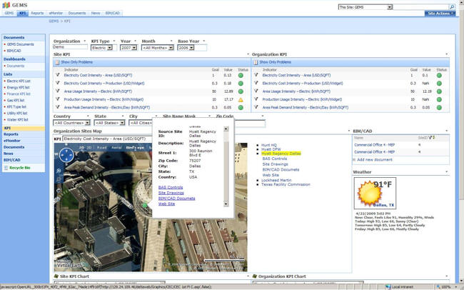
Task: Click the map compass pan control
Action: click(66, 155)
